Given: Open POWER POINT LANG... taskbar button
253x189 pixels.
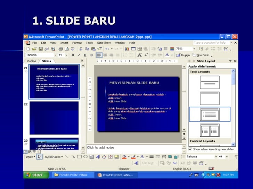Looking at the screenshot, I should point(116,175).
